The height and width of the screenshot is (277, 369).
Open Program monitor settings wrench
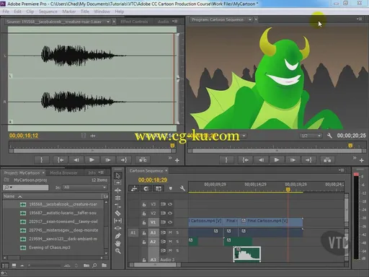[329, 136]
